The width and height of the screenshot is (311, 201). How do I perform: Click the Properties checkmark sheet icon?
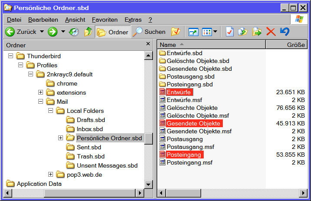(x=230, y=32)
